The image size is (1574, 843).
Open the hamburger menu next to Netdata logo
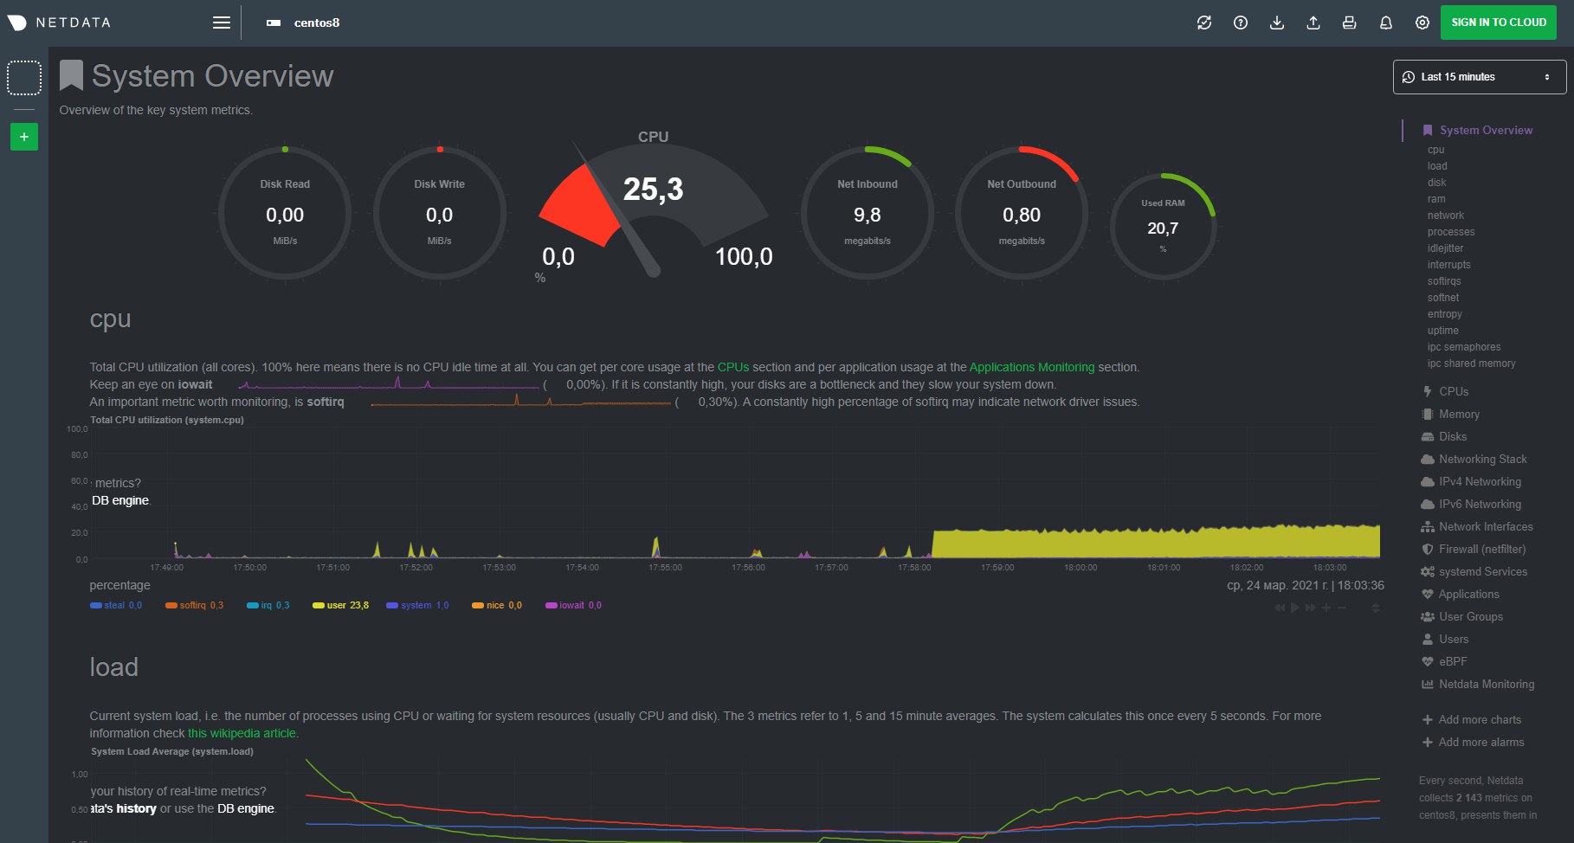(x=222, y=23)
